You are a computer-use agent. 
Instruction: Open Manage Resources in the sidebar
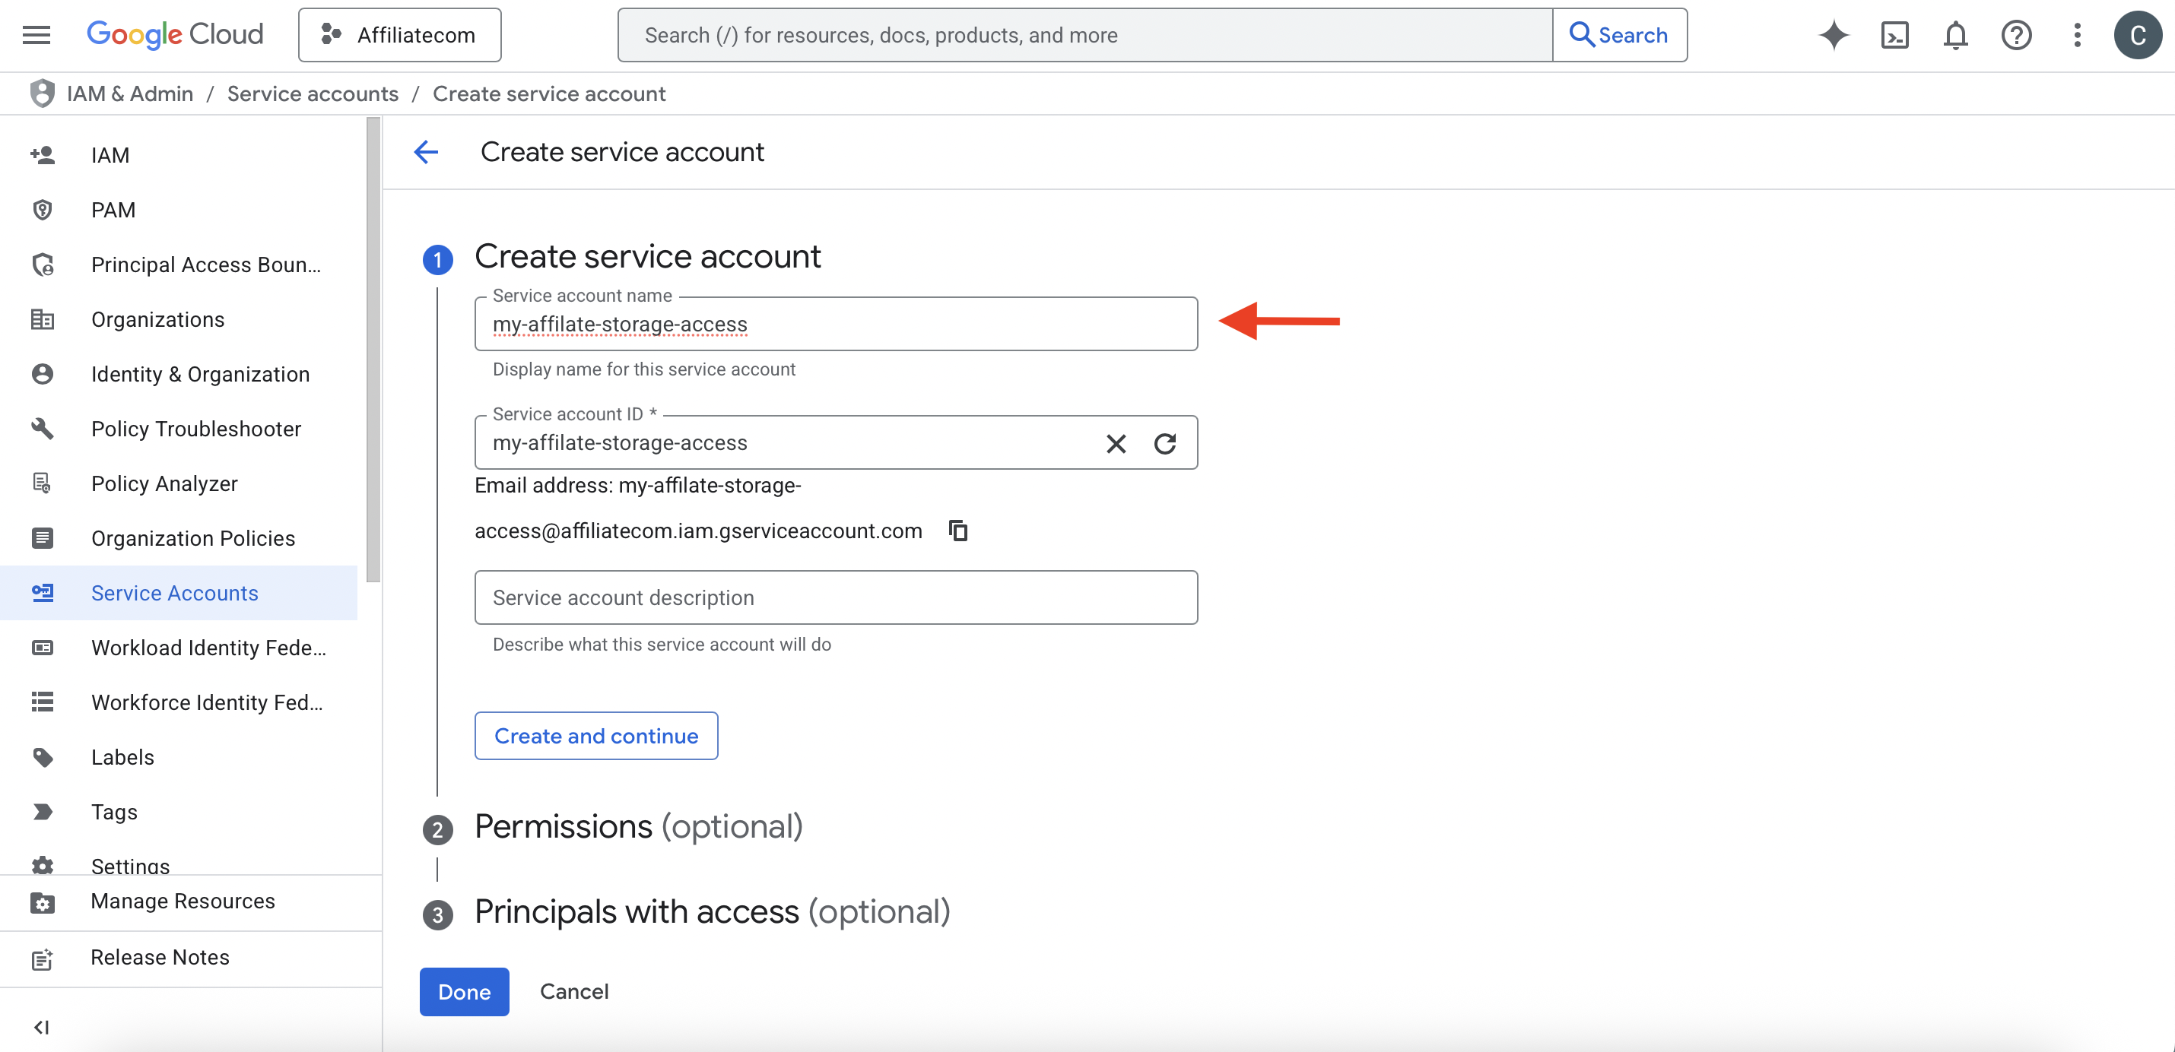point(191,901)
